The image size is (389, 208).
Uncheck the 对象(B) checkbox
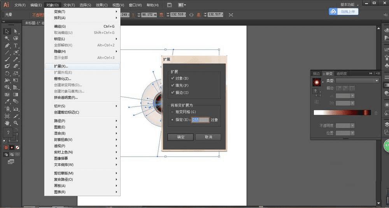173,78
